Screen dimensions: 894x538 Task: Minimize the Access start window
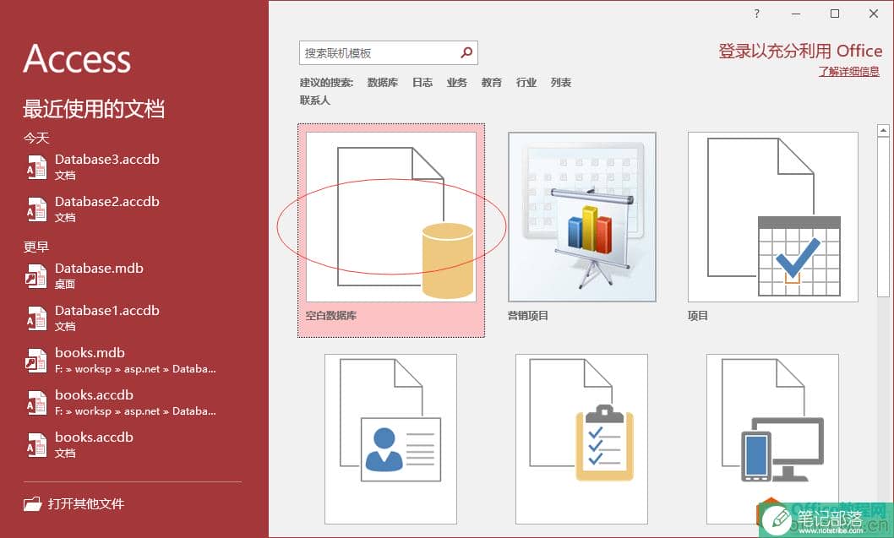[796, 14]
